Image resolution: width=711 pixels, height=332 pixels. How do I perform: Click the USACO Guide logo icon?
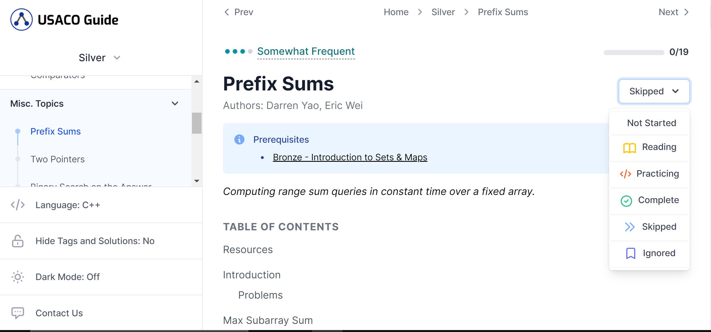coord(21,19)
